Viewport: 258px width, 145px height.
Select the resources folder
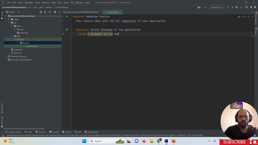[24, 33]
